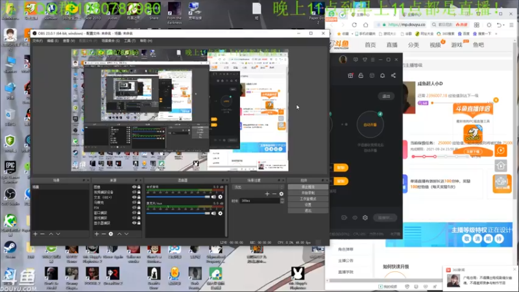Open 首页 on the Douyu site

[x=370, y=45]
